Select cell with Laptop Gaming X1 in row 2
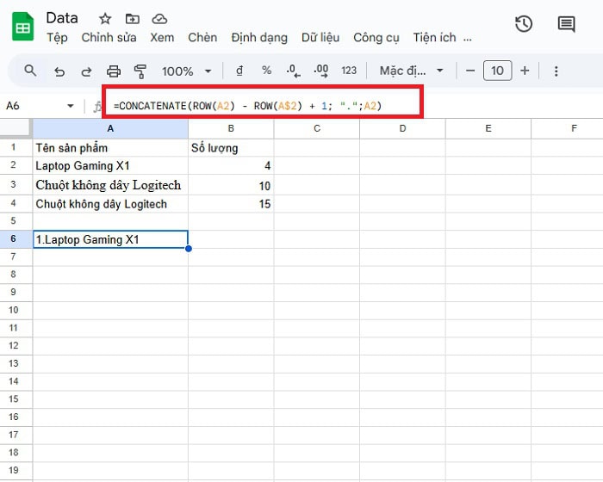 pyautogui.click(x=110, y=165)
